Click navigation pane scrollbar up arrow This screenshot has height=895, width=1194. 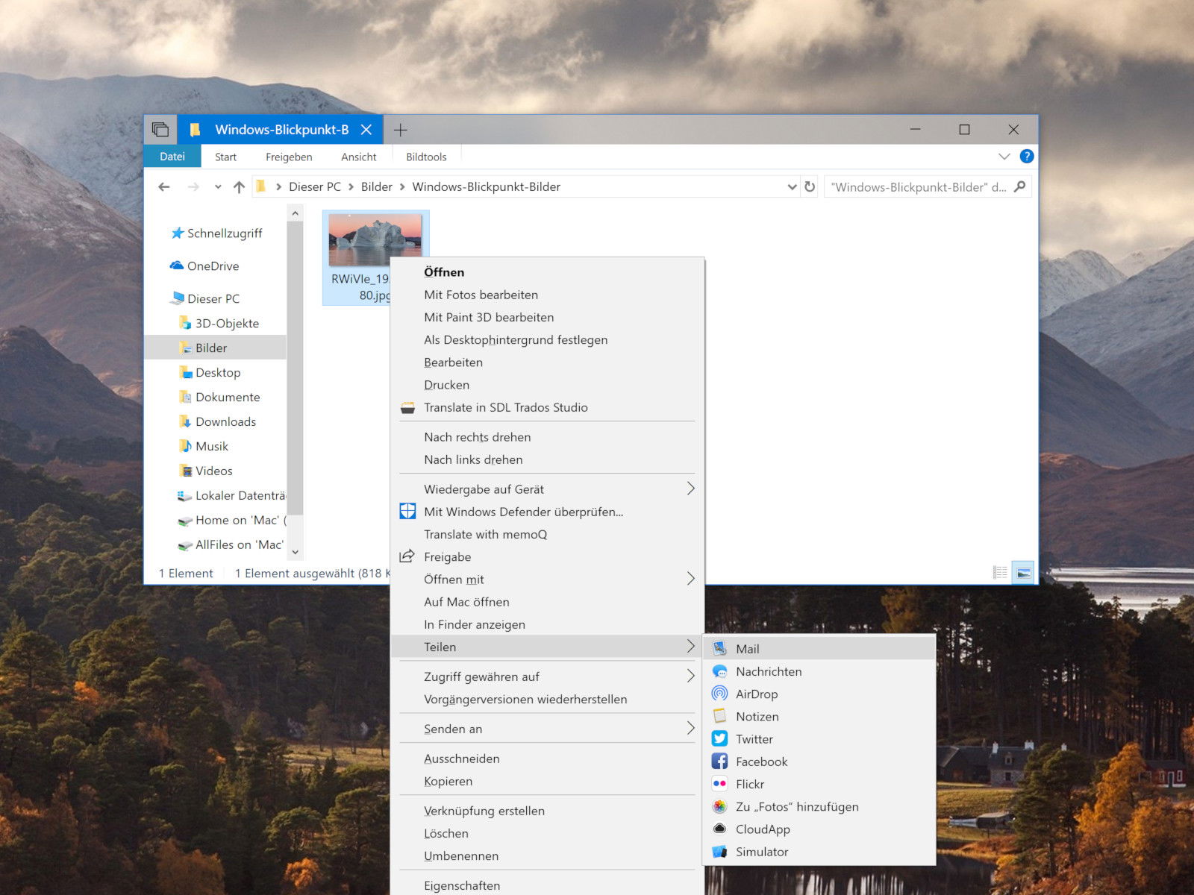[296, 213]
